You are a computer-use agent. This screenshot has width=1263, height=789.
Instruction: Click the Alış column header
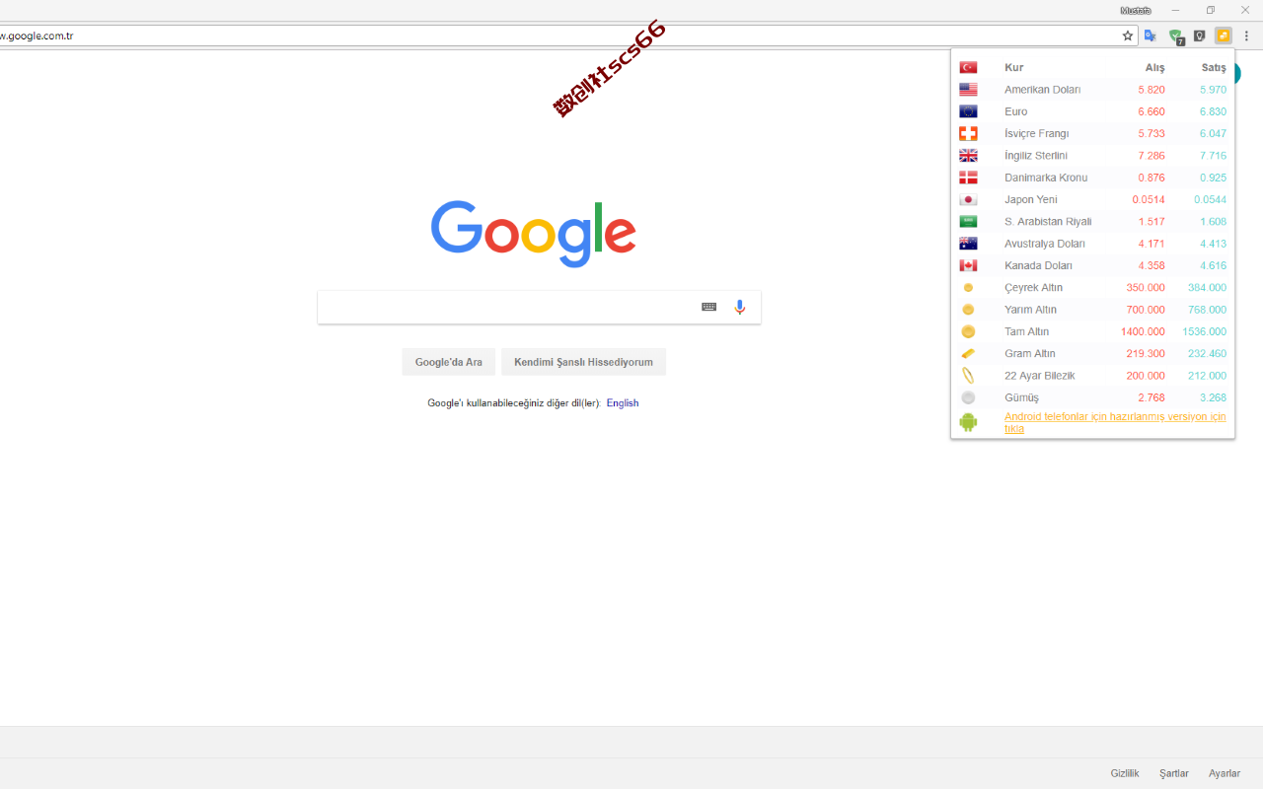[1154, 67]
